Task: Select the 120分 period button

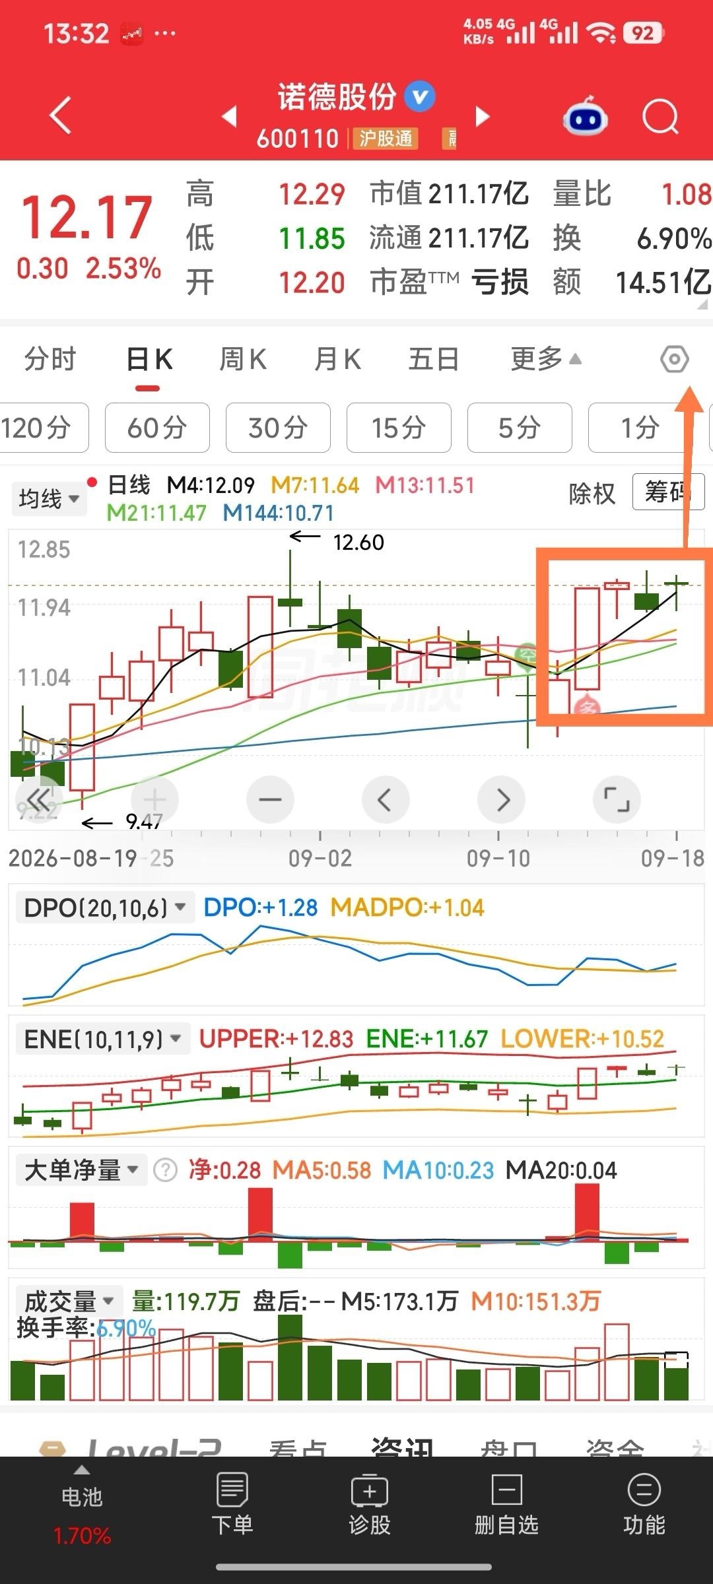Action: 44,428
